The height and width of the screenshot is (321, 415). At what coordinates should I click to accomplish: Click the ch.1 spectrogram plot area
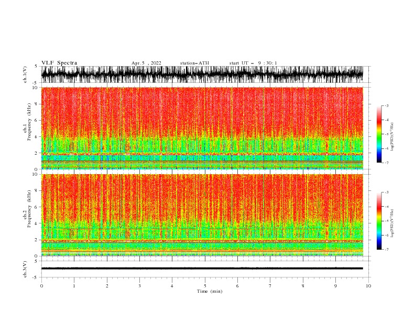click(202, 128)
